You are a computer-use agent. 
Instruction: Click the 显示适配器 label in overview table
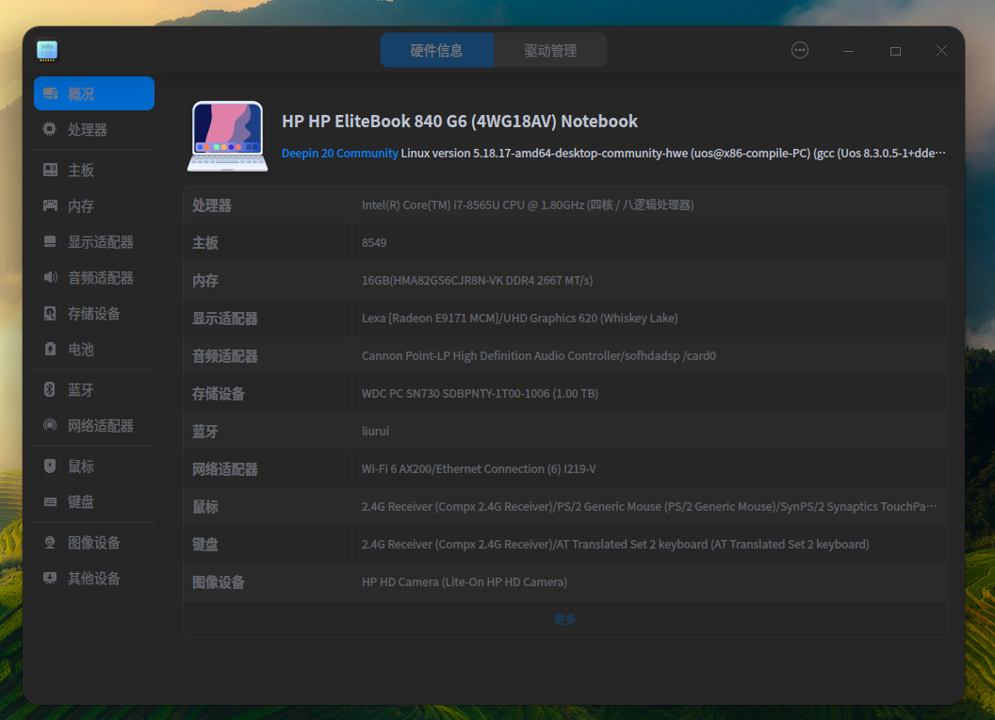coord(225,319)
